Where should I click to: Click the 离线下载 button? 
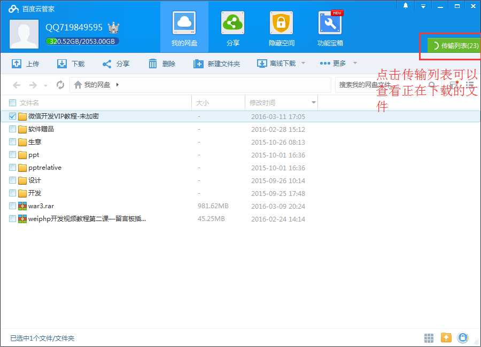click(276, 64)
